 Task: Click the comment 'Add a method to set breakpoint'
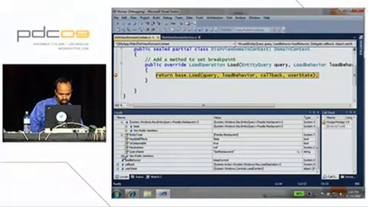tap(190, 60)
